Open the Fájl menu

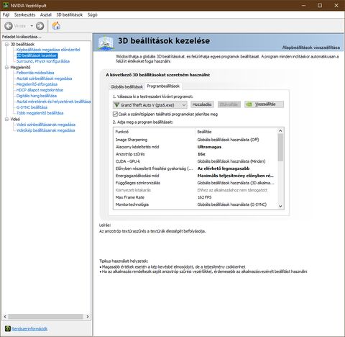click(x=6, y=14)
